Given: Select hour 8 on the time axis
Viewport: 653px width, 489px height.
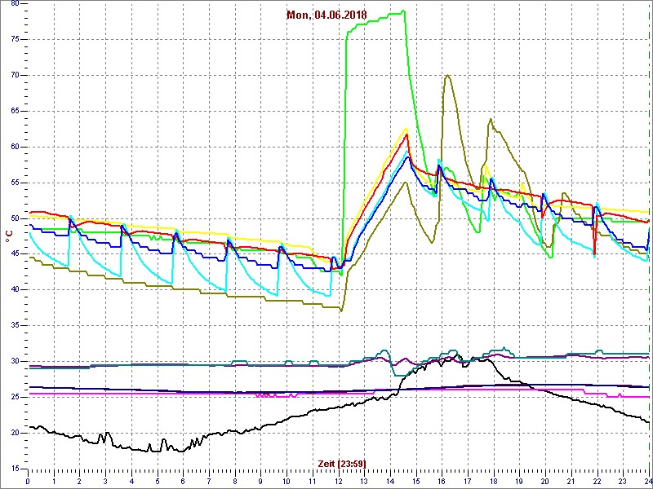Looking at the screenshot, I should point(235,482).
